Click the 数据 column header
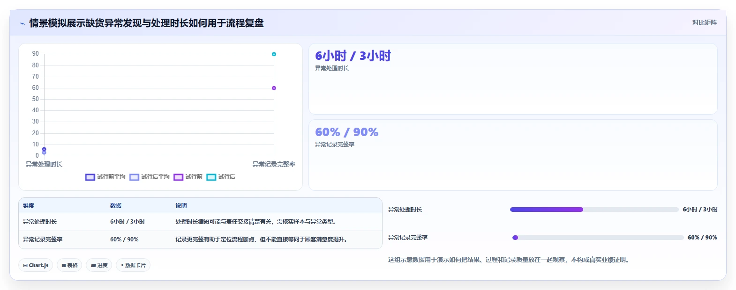Viewport: 736px width, 290px height. 116,206
